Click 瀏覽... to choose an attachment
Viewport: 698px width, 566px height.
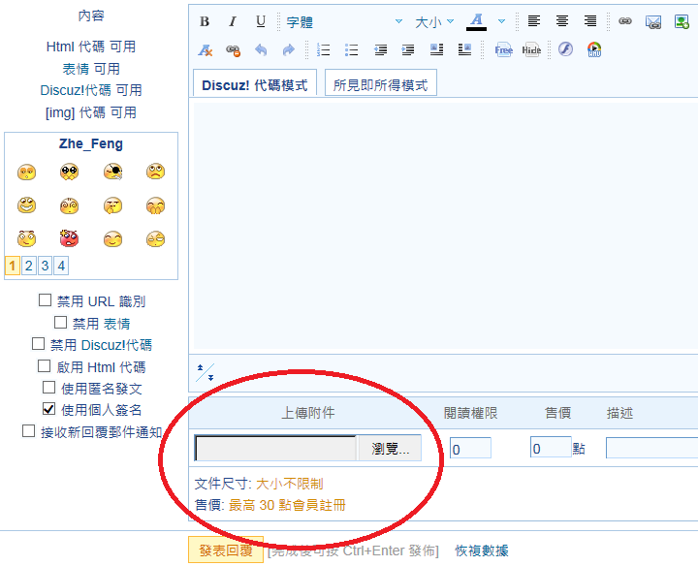click(390, 448)
